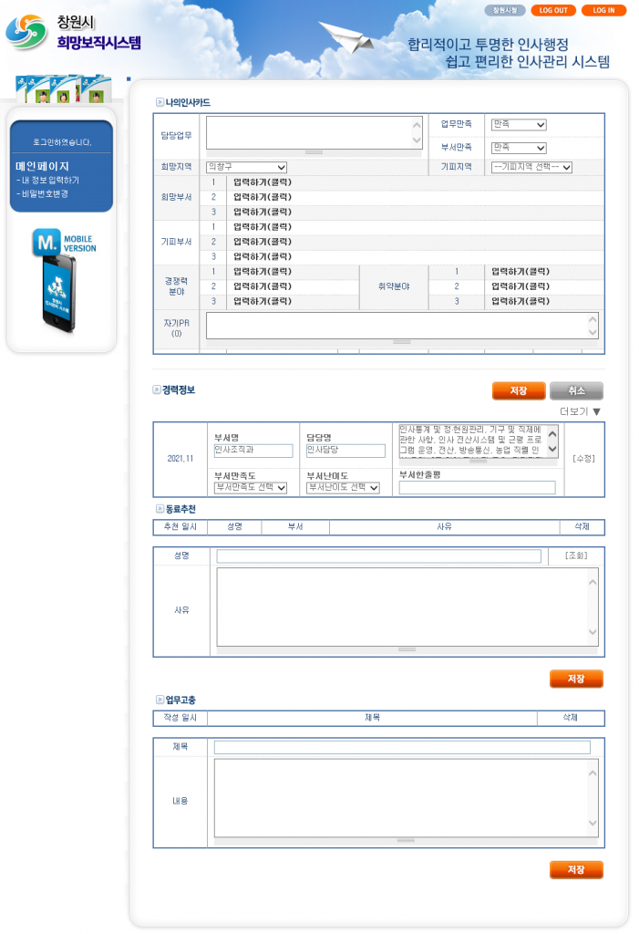Click the 나의인사카드 section arrow icon
Viewport: 639px width, 934px height.
tap(160, 102)
